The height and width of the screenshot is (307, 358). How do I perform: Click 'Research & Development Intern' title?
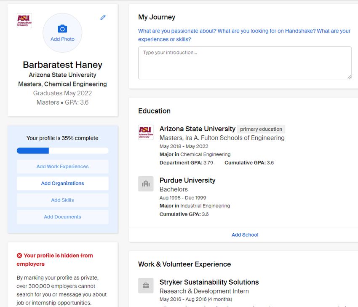tap(204, 291)
